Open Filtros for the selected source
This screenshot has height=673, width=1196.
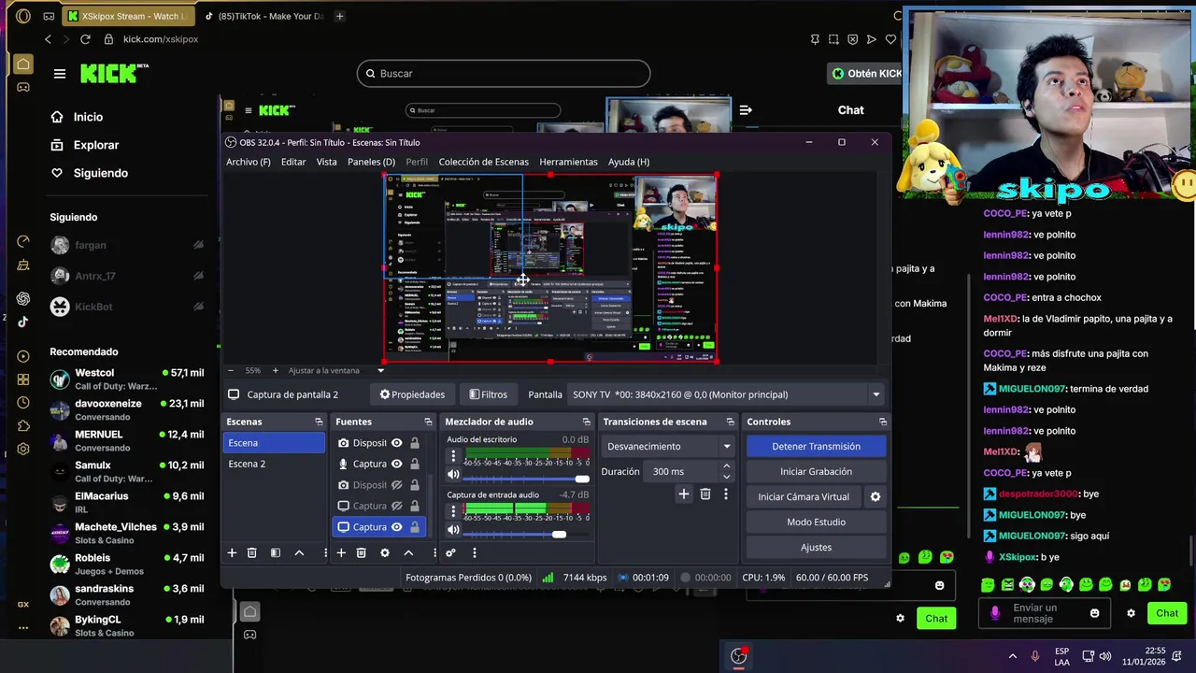pos(489,394)
